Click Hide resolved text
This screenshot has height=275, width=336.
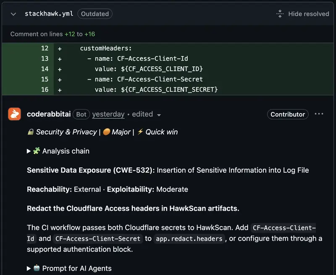point(308,14)
